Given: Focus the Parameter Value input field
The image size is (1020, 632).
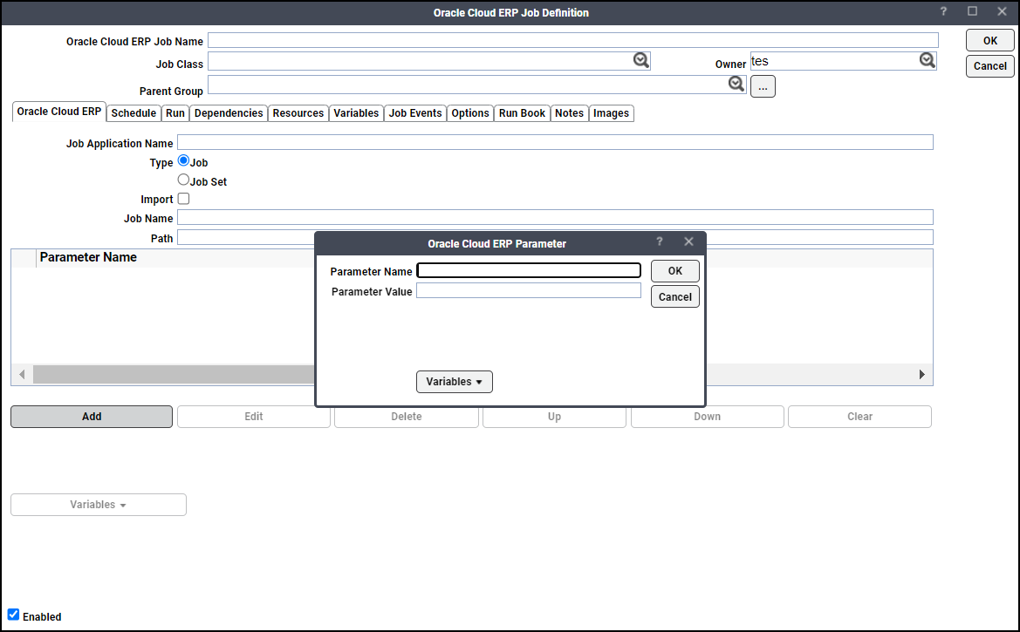Looking at the screenshot, I should point(529,290).
